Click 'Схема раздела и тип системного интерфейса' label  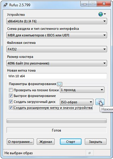pyautogui.click(x=43, y=29)
